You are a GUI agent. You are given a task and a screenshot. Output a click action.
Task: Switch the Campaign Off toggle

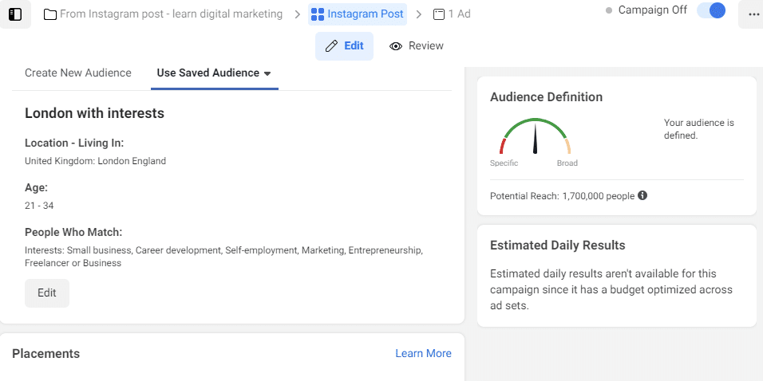pyautogui.click(x=711, y=10)
